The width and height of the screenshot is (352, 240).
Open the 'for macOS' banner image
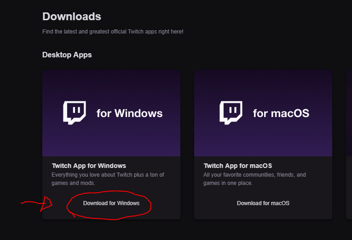(x=263, y=113)
